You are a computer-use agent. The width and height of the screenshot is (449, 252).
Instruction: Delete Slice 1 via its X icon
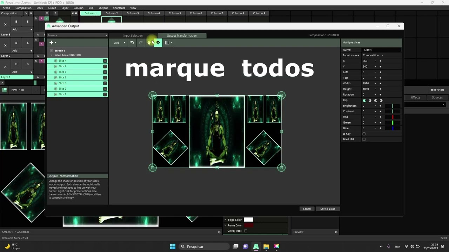click(105, 94)
